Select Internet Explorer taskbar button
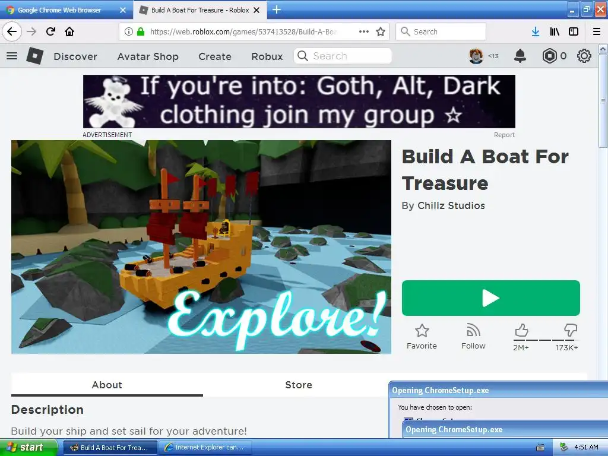Screen dimensions: 608x456 pyautogui.click(x=205, y=448)
